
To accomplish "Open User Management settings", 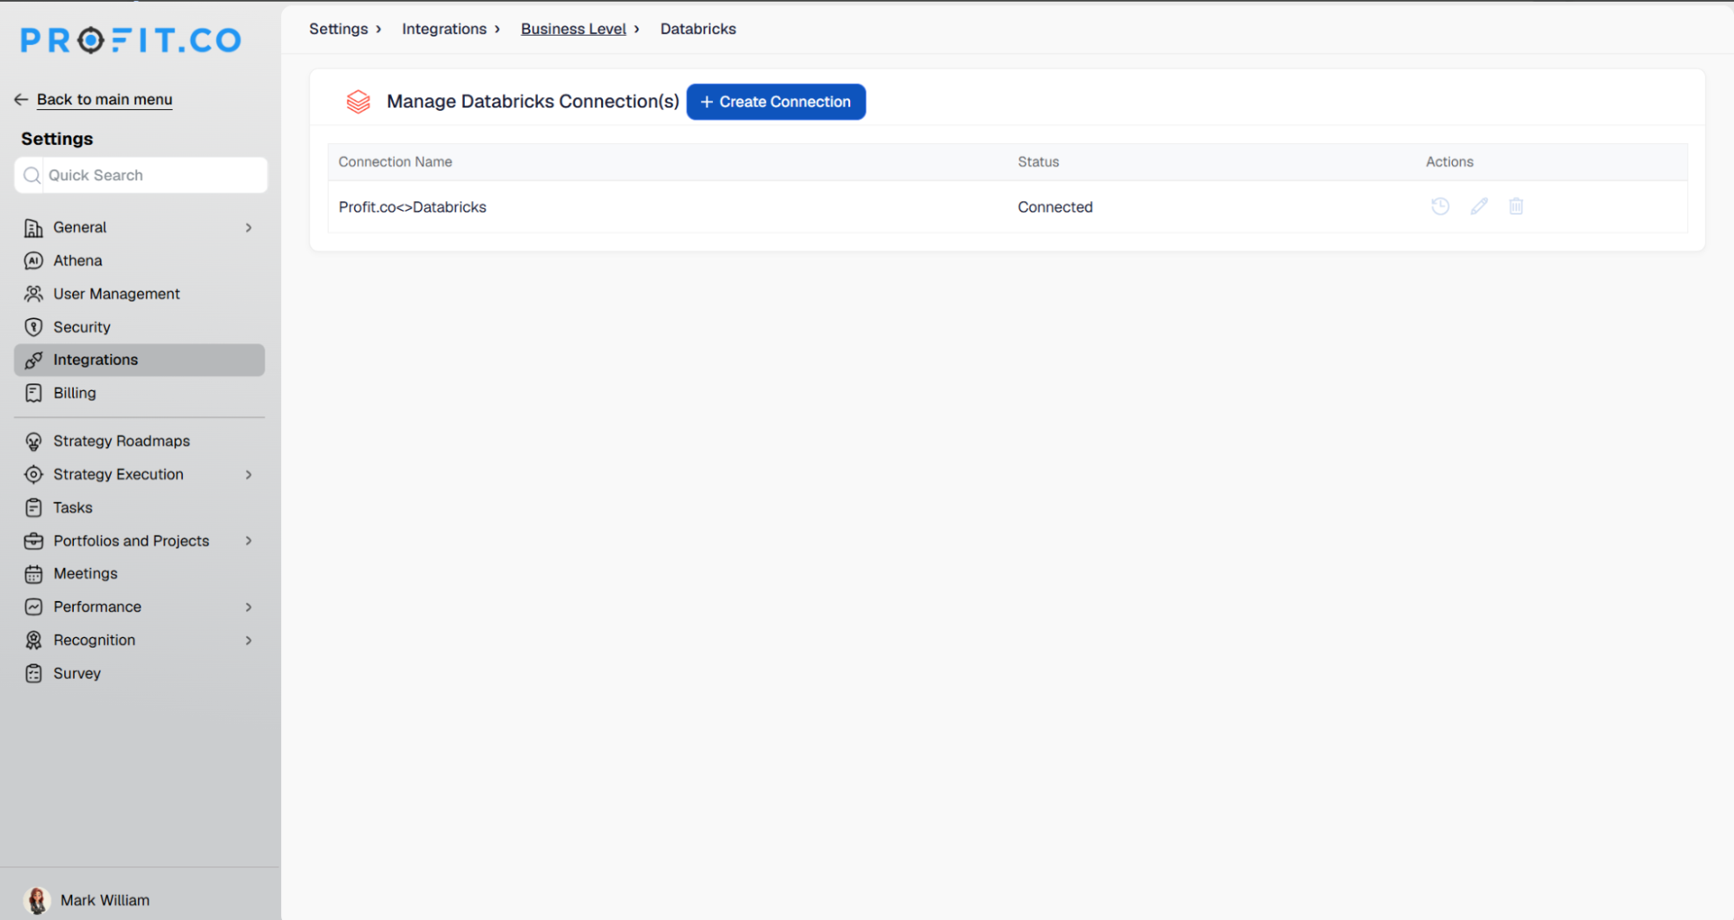I will pyautogui.click(x=140, y=294).
